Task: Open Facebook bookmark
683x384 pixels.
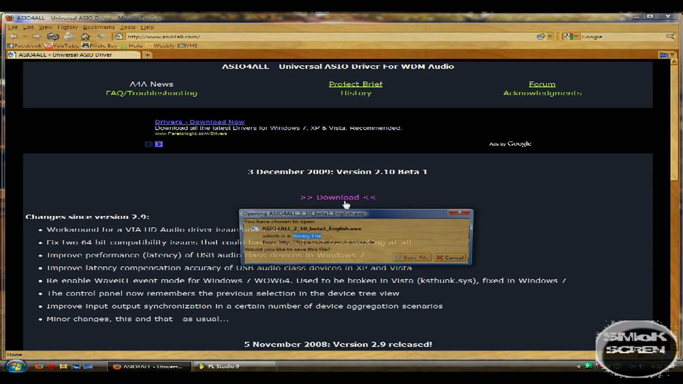Action: click(25, 46)
